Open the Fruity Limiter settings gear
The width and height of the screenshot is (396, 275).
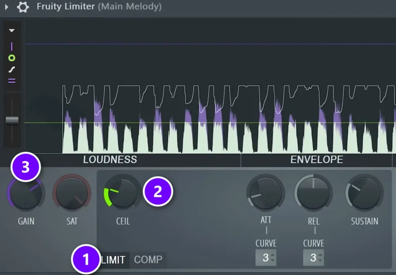click(23, 7)
